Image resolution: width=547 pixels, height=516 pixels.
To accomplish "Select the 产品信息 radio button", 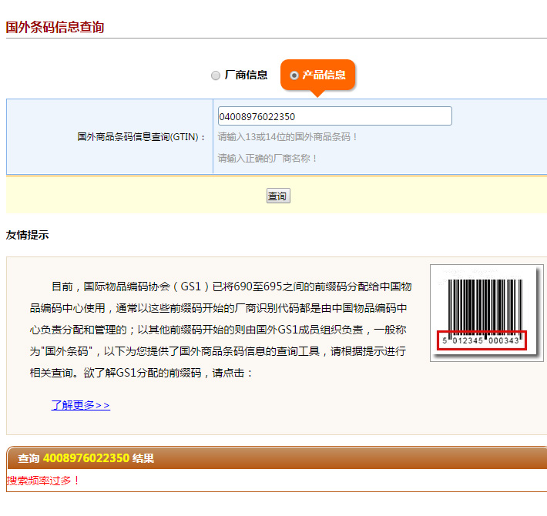I will (294, 75).
